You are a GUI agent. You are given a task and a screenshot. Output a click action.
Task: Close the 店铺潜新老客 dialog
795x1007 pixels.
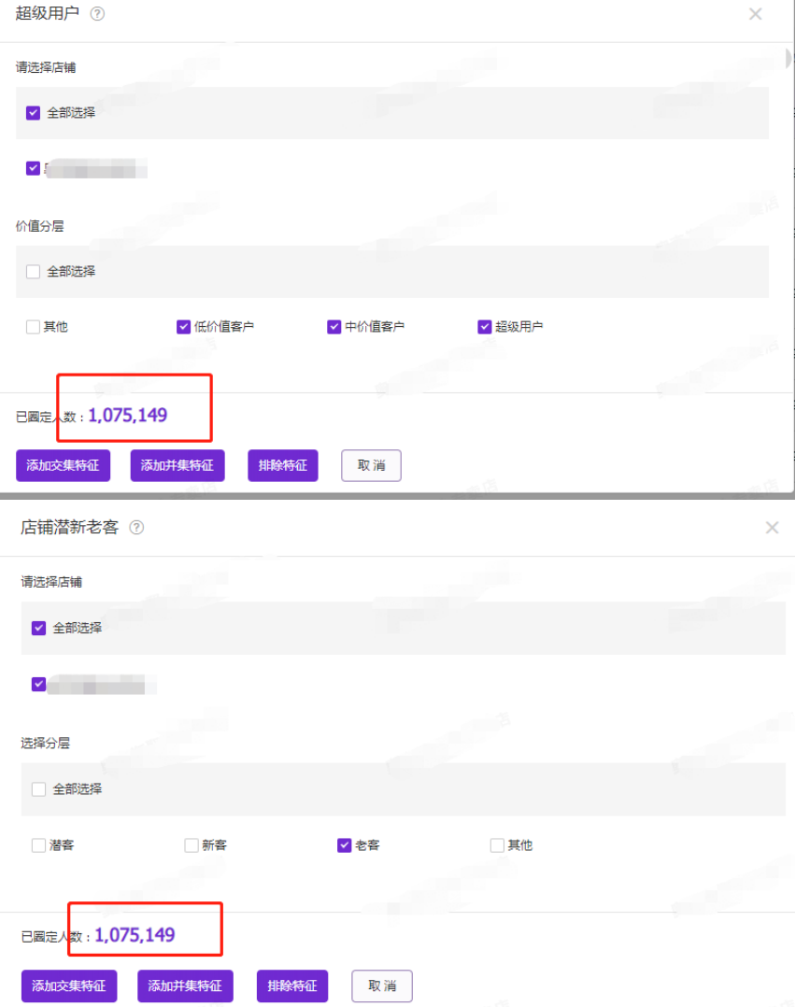pyautogui.click(x=772, y=528)
